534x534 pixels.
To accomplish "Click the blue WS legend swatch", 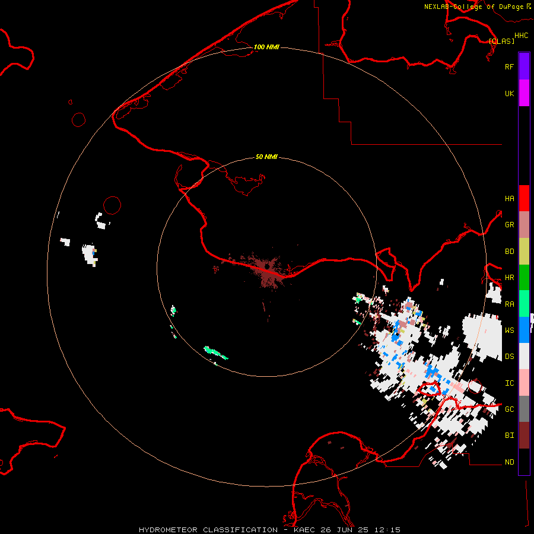I will coord(524,330).
